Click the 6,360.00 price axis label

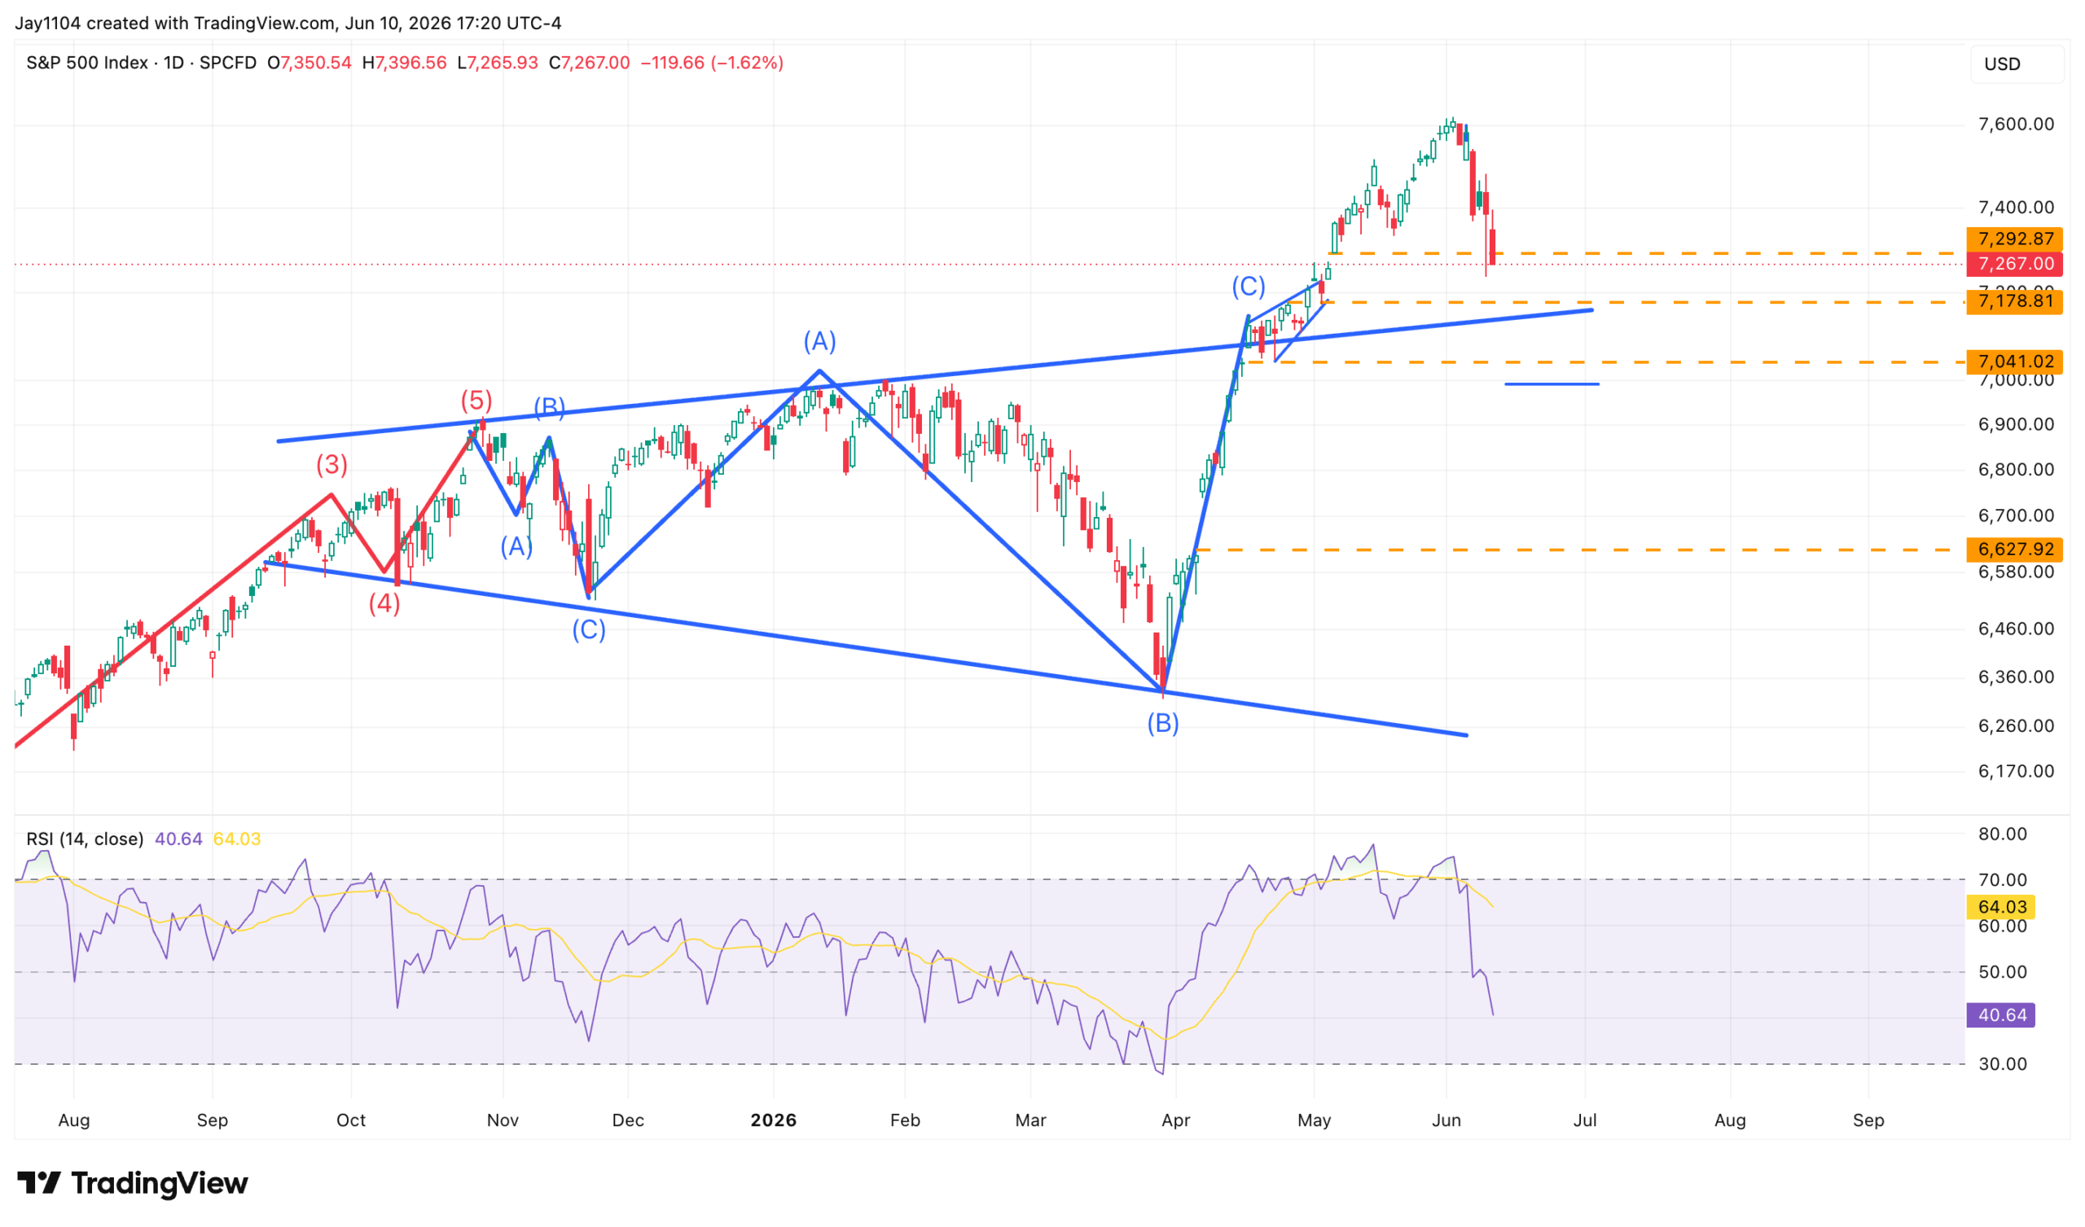click(x=2016, y=677)
